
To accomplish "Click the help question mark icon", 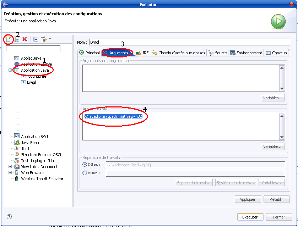I will click(x=9, y=217).
